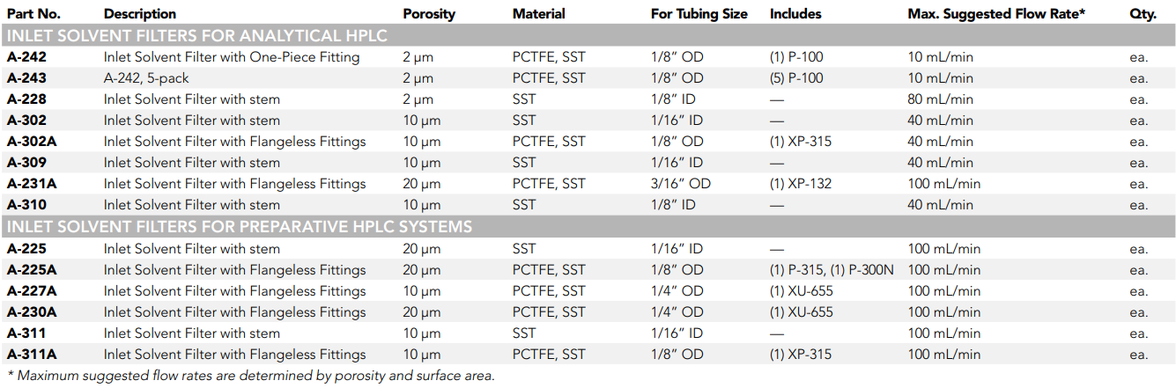The height and width of the screenshot is (388, 1176).
Task: Click the 3/16" OD tubing size cell
Action: pos(681,184)
